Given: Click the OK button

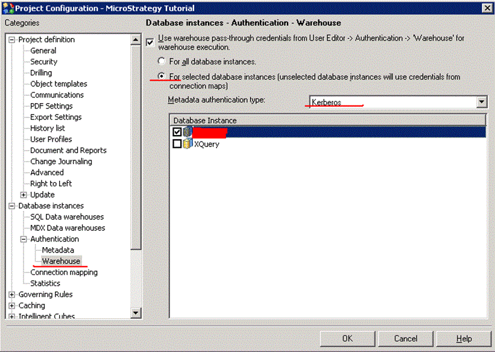Looking at the screenshot, I should tap(347, 338).
